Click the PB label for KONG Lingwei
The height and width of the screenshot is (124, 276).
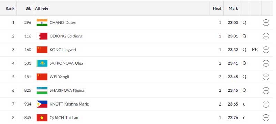(x=255, y=50)
